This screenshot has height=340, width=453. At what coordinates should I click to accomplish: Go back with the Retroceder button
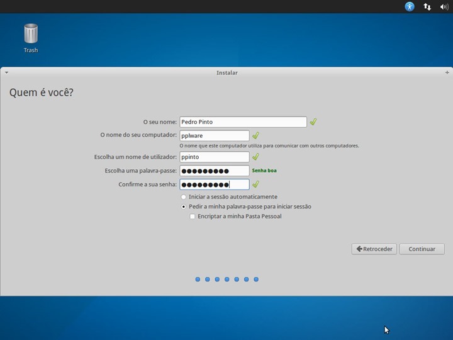point(374,249)
